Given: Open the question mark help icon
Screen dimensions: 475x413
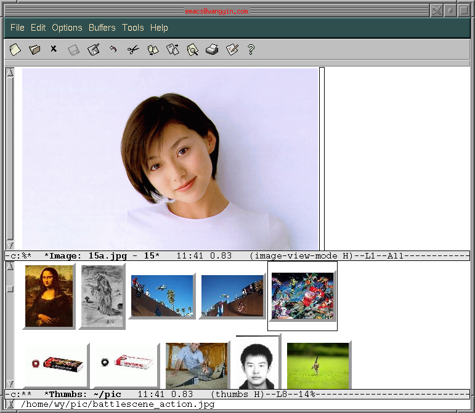Looking at the screenshot, I should [251, 49].
